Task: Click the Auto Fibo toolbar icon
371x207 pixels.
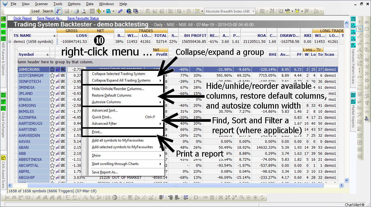Action: [x=263, y=11]
